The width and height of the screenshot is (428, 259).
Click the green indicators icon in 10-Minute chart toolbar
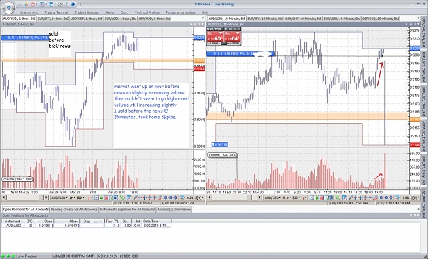tap(338, 197)
